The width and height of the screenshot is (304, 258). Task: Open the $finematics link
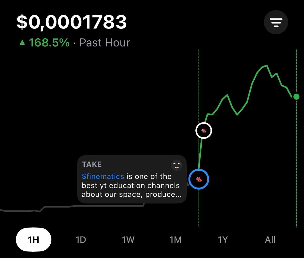[103, 176]
